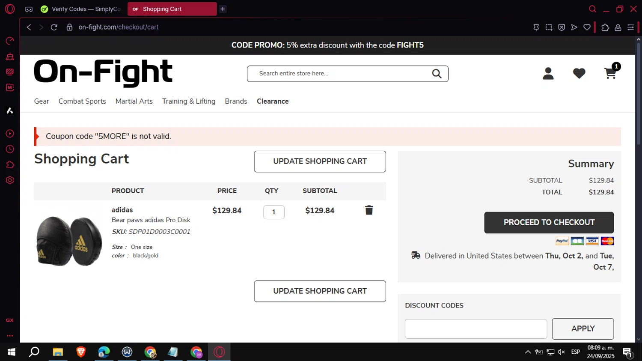Pin the page with the pinboard icon
The width and height of the screenshot is (642, 361).
536,27
